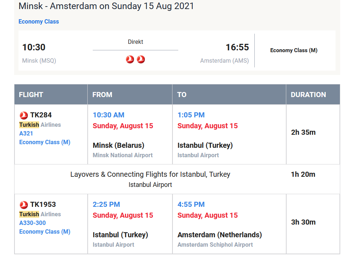Click the TK284 flight number
The image size is (354, 259).
pos(41,115)
